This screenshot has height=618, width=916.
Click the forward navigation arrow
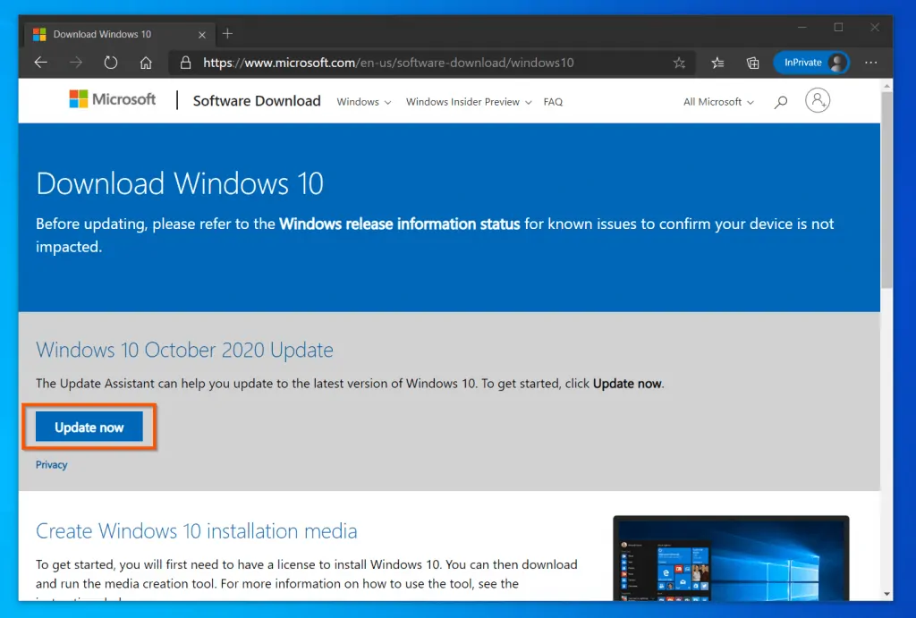[x=76, y=63]
